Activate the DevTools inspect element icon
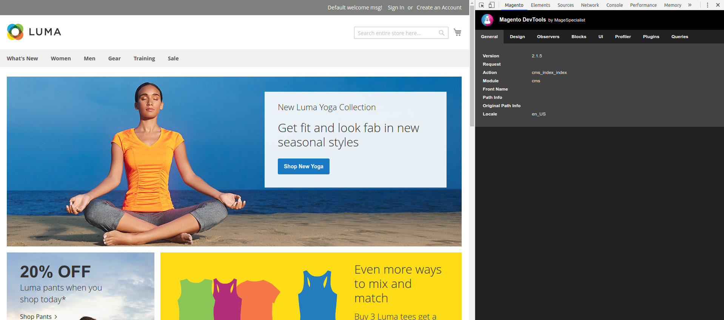 482,5
